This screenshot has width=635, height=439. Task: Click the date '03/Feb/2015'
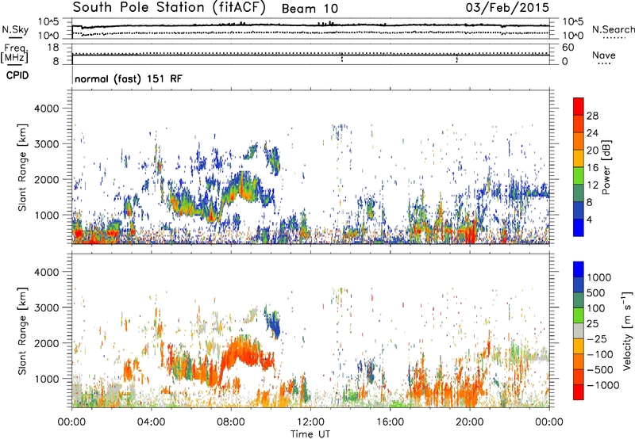click(x=507, y=7)
